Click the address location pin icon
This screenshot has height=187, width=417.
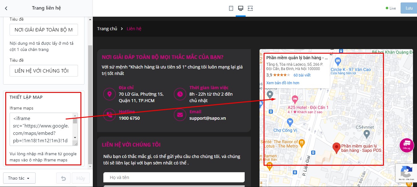(x=109, y=94)
